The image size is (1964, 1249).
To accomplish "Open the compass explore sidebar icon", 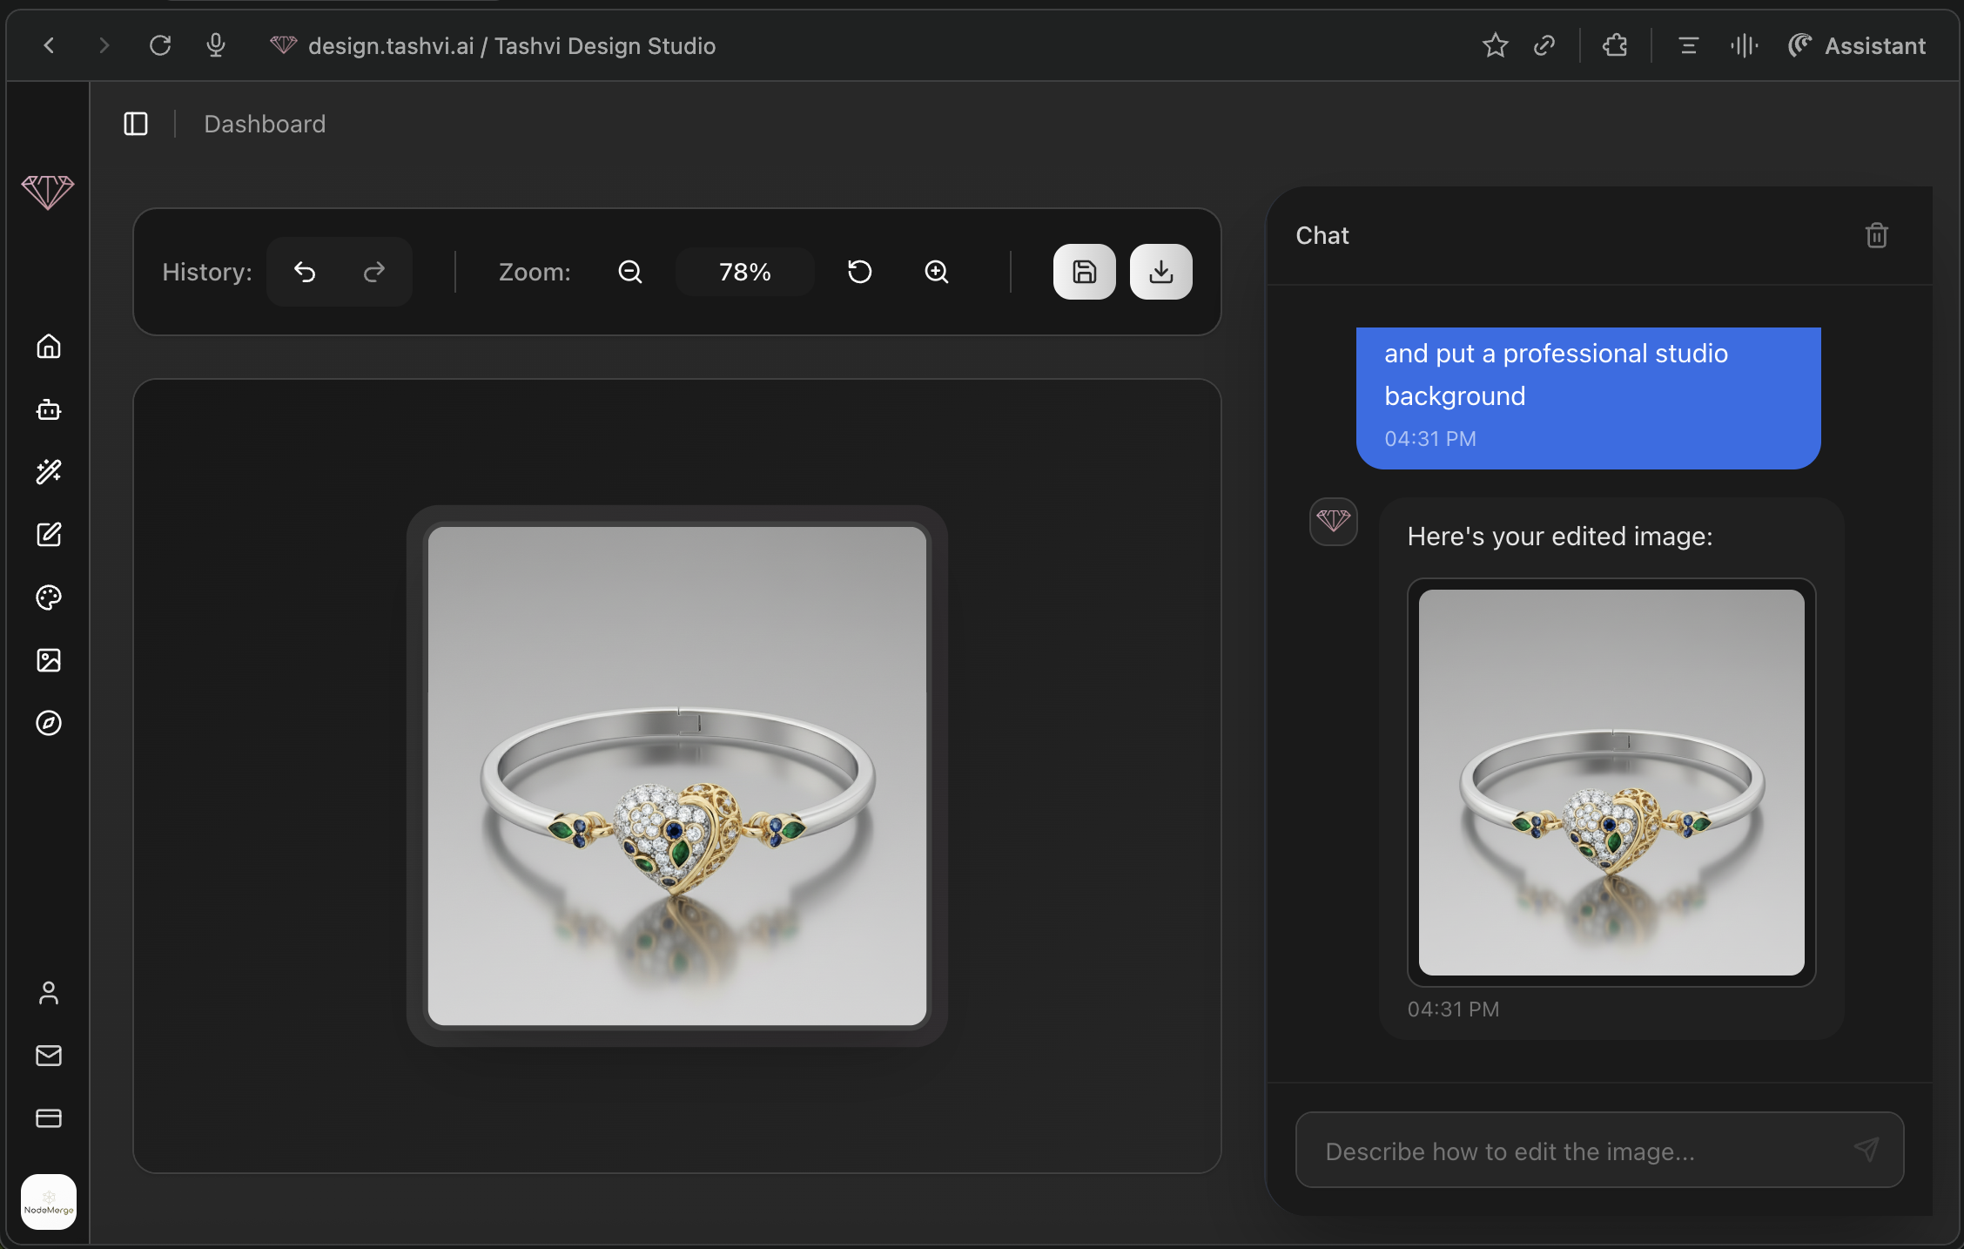I will 49,723.
